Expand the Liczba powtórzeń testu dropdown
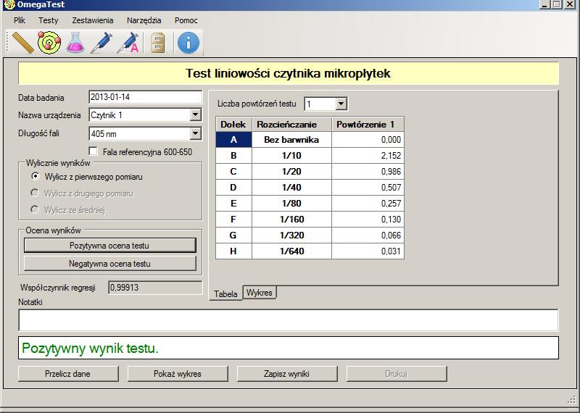The height and width of the screenshot is (413, 580). click(341, 104)
